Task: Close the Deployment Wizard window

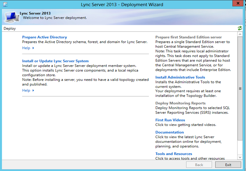Action: (x=238, y=3)
